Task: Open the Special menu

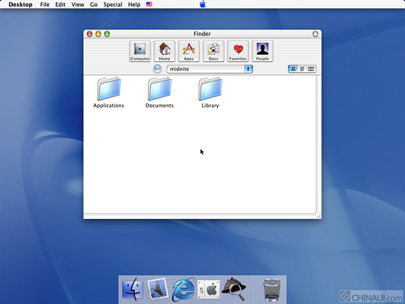Action: tap(113, 5)
